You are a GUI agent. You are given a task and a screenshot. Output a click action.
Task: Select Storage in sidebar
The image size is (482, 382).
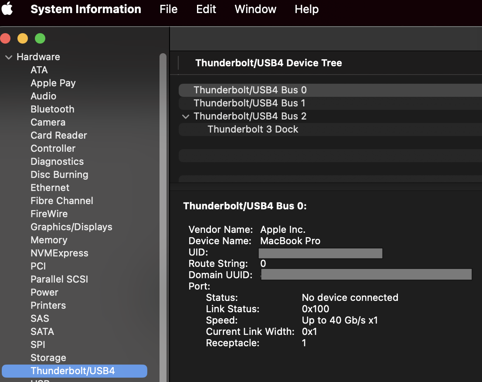coord(48,358)
